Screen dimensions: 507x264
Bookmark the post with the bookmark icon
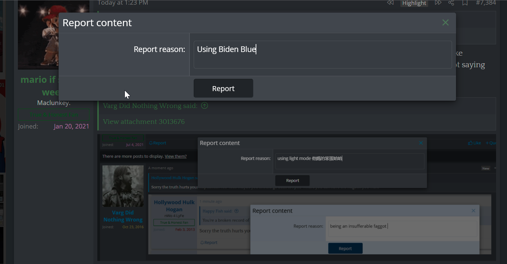click(x=465, y=3)
